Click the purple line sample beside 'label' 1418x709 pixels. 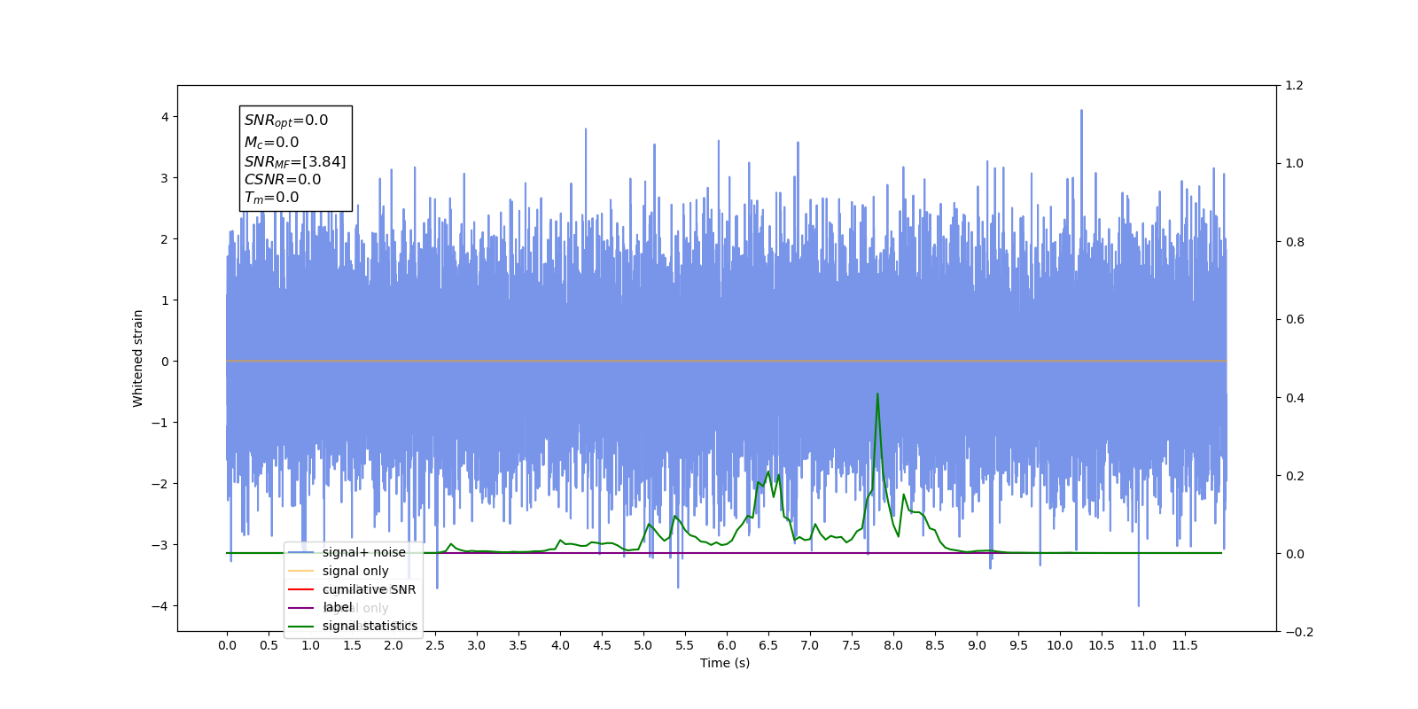pos(301,607)
